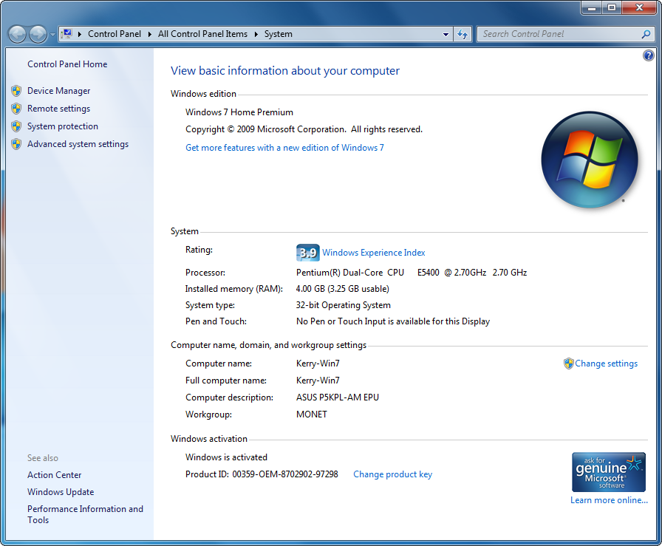Viewport: 662px width, 546px height.
Task: Click the Windows is activated text
Action: coord(226,457)
